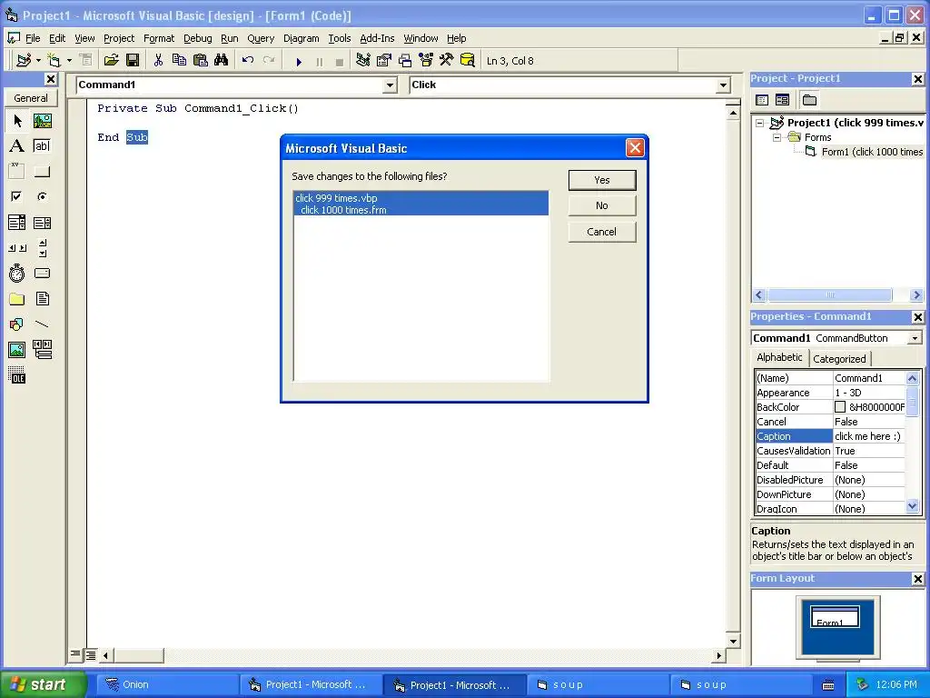Image resolution: width=930 pixels, height=698 pixels.
Task: Select the CheckBox control in toolbox
Action: (x=17, y=196)
